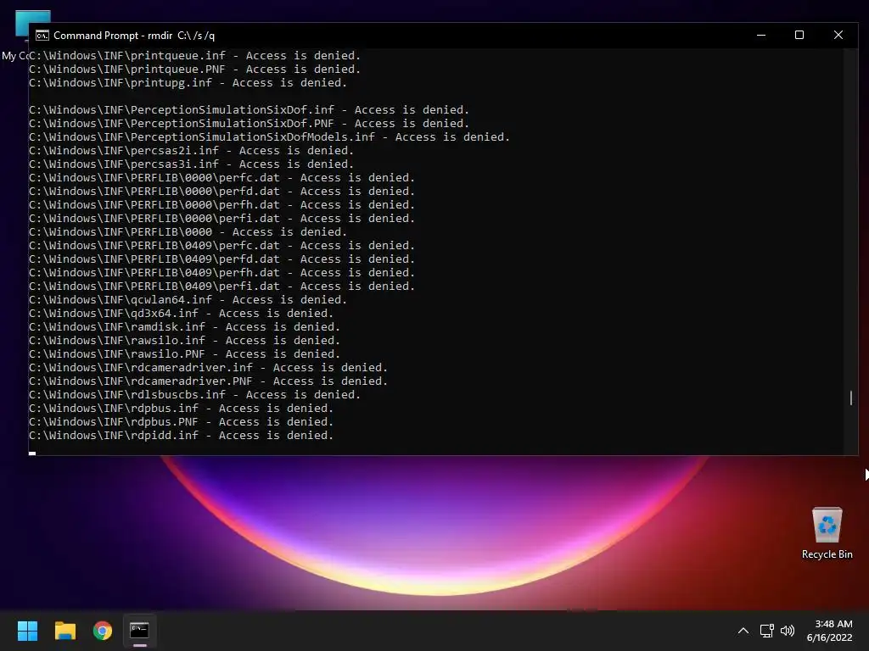Click the PERFLIB\0000 folder denied line
Viewport: 869px width, 651px height.
[188, 232]
